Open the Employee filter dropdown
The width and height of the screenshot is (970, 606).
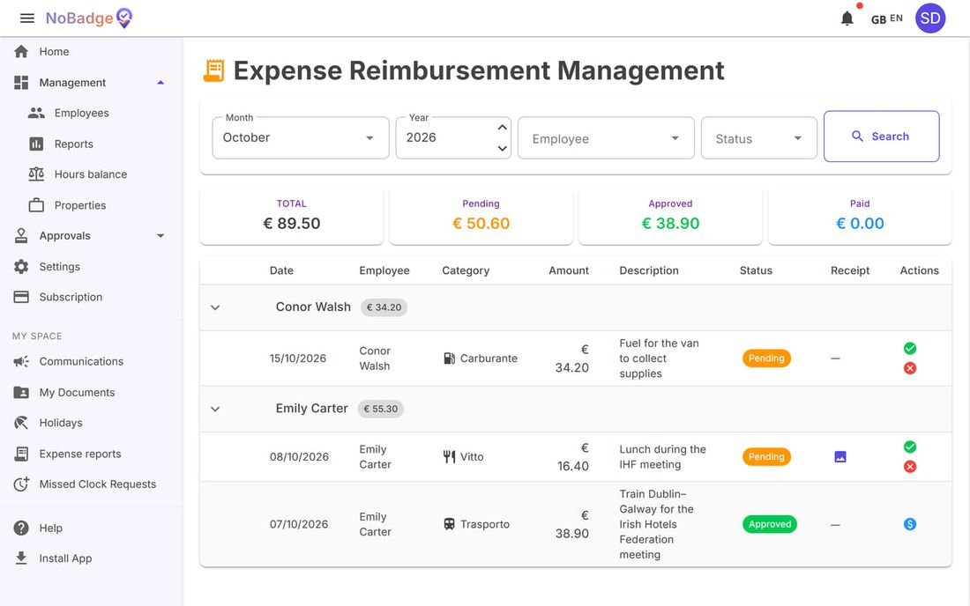[x=606, y=137]
